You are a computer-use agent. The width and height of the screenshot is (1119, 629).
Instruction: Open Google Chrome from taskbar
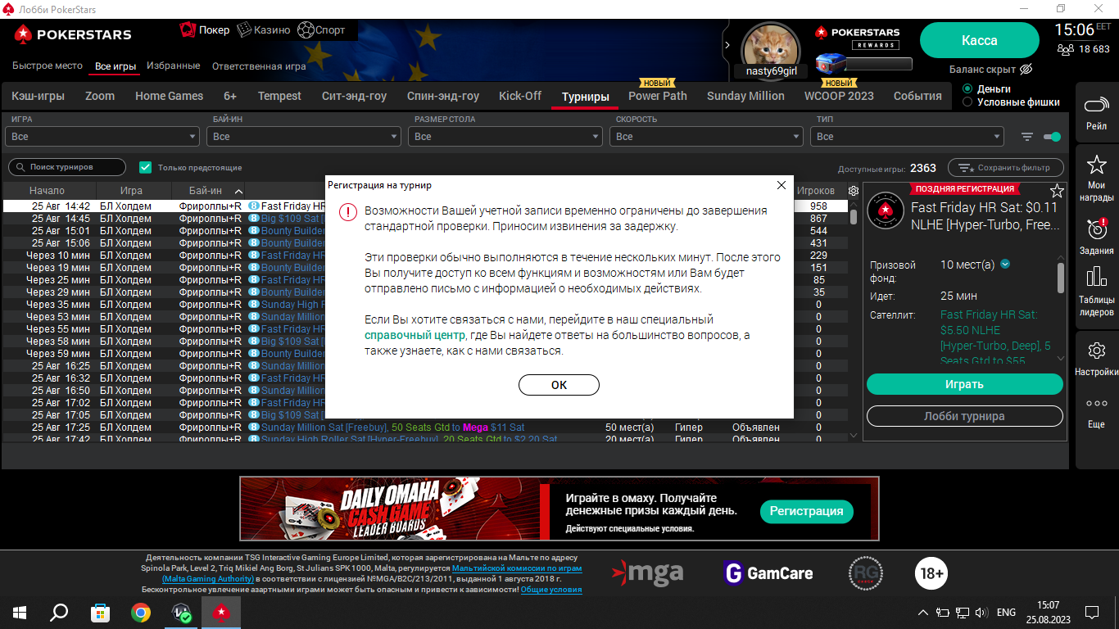click(x=141, y=612)
